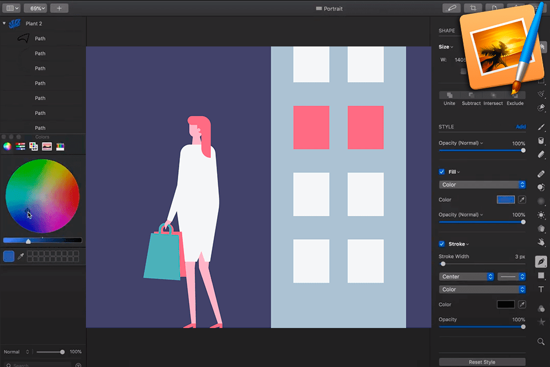This screenshot has height=367, width=550.
Task: Open the sidebar view options dropdown
Action: pos(12,8)
